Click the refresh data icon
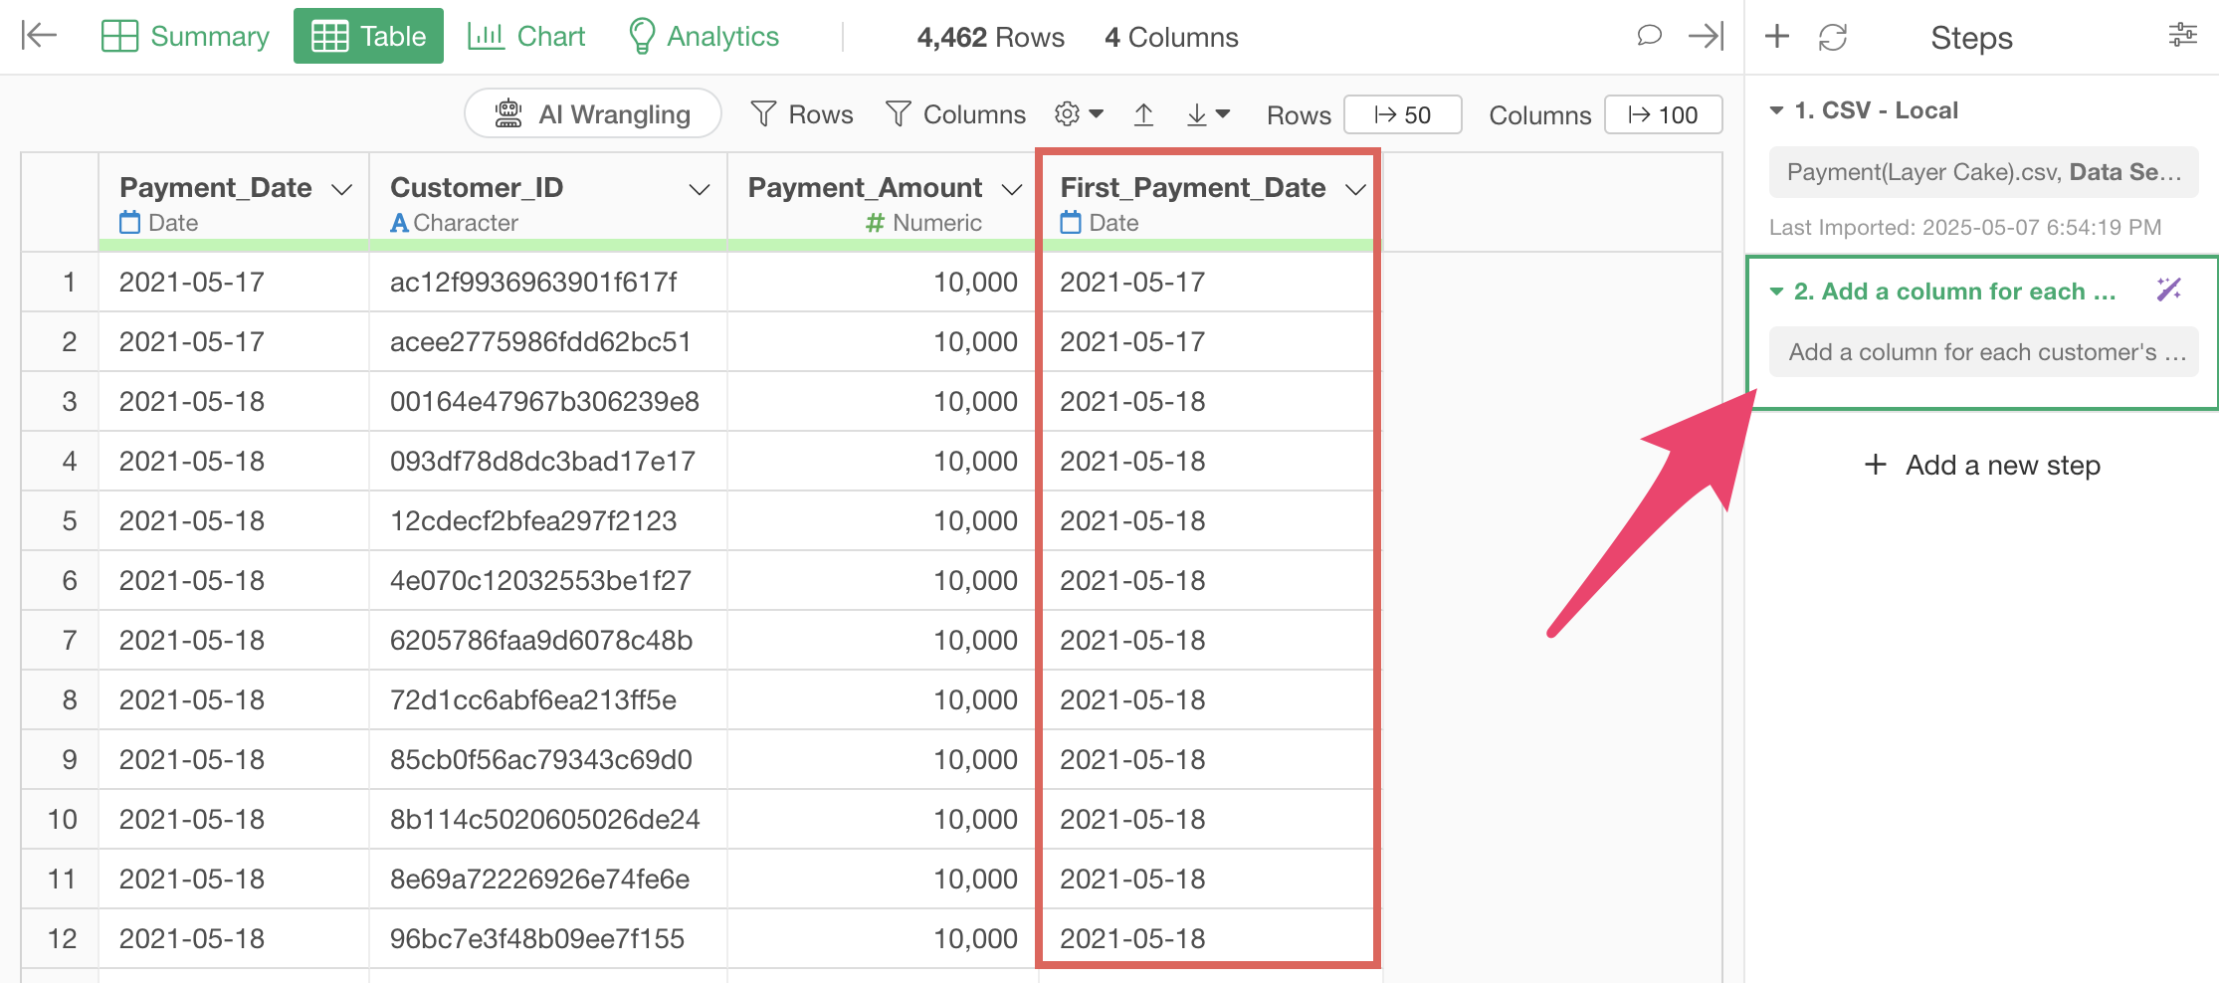The width and height of the screenshot is (2219, 983). [x=1832, y=37]
